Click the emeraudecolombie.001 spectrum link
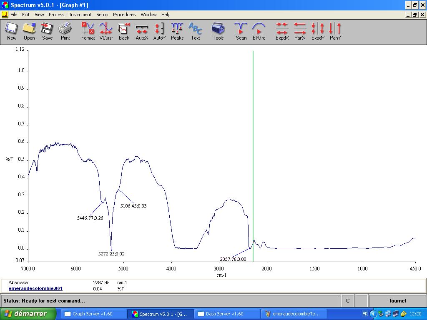The height and width of the screenshot is (320, 427). tap(35, 288)
